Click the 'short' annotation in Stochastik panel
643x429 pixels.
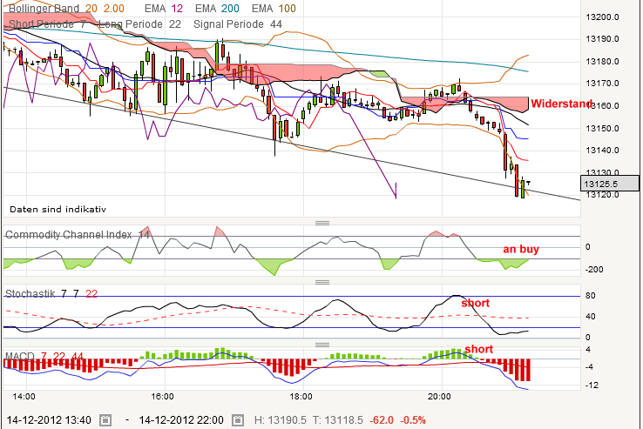pos(475,303)
